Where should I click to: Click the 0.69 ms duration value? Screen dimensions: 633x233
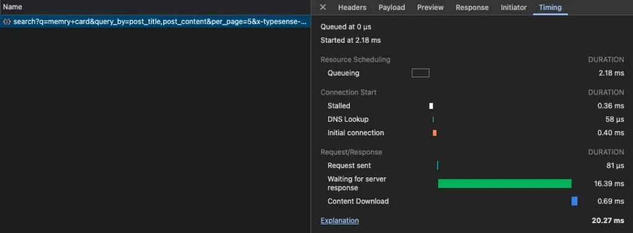point(611,201)
